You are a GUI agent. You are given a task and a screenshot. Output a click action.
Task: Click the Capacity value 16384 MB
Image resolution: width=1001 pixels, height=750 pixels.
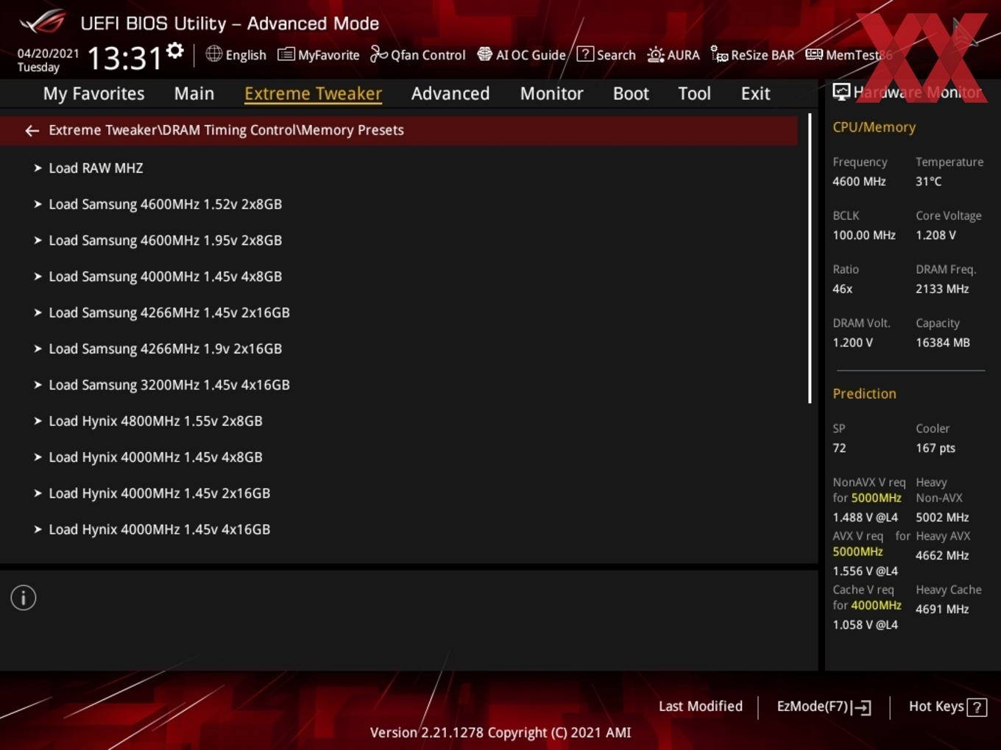tap(943, 343)
